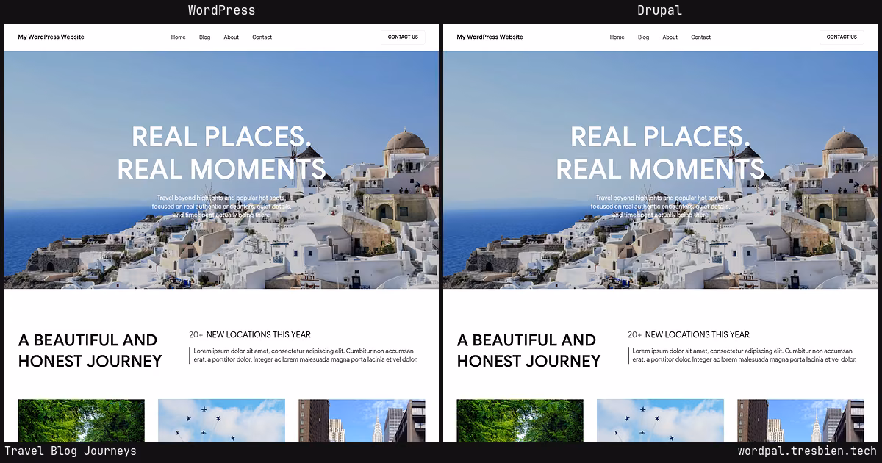Open Contact link in Drupal site nav

point(700,37)
